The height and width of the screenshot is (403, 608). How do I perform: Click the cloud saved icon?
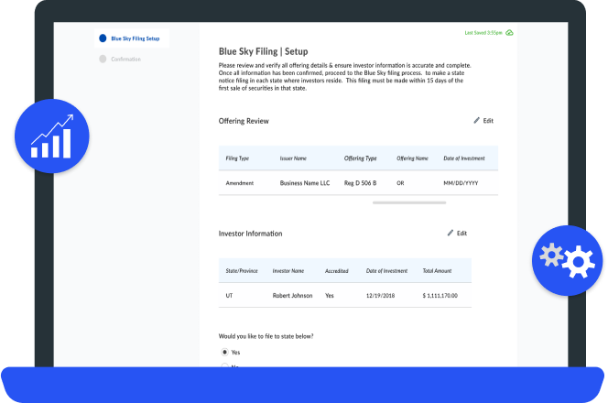coord(509,33)
